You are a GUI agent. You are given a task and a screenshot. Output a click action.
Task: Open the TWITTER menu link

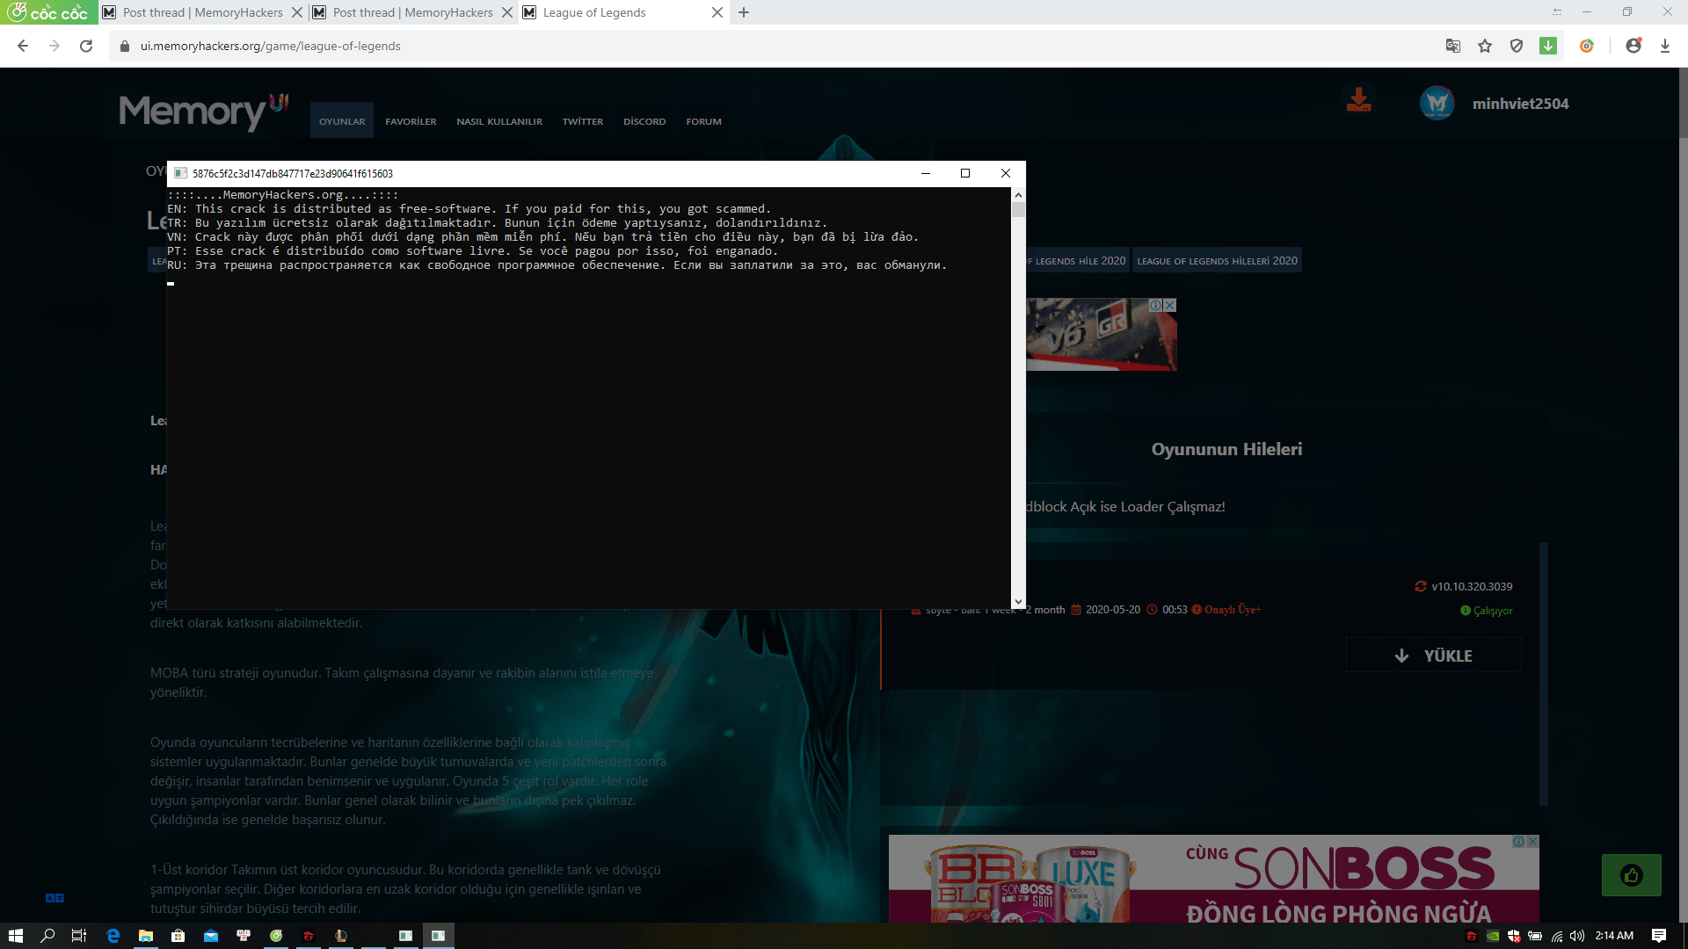tap(583, 121)
